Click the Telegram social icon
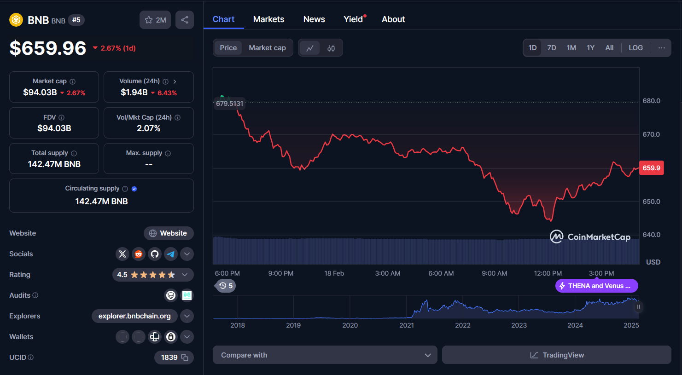Image resolution: width=682 pixels, height=375 pixels. point(170,254)
